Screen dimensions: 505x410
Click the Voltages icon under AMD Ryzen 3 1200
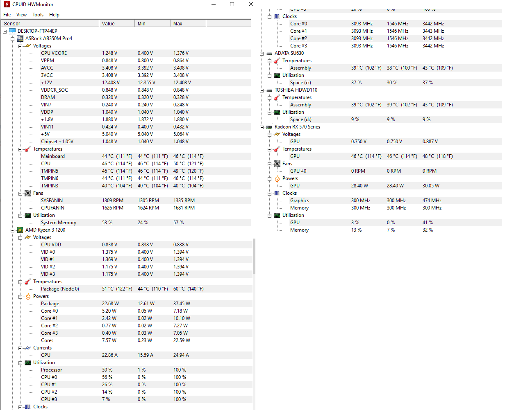pyautogui.click(x=28, y=237)
